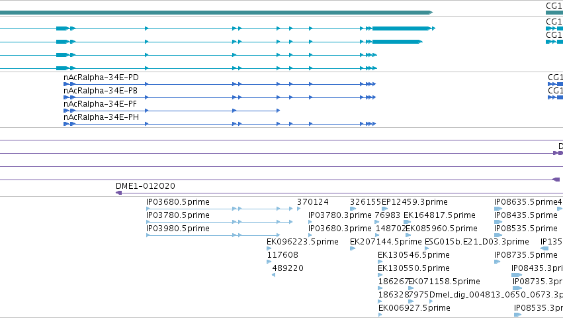Click the 148702 feature label
Screen dimensions: 563x318
click(390, 229)
